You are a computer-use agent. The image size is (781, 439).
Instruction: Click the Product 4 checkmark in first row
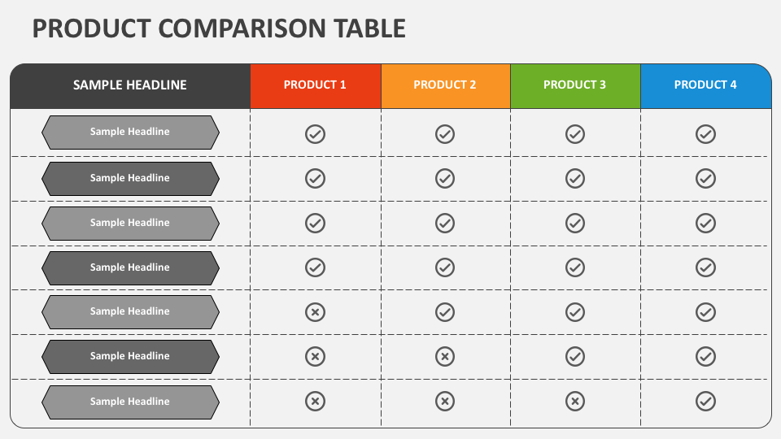705,134
